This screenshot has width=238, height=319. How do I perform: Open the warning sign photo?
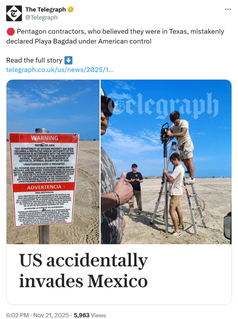click(x=53, y=162)
